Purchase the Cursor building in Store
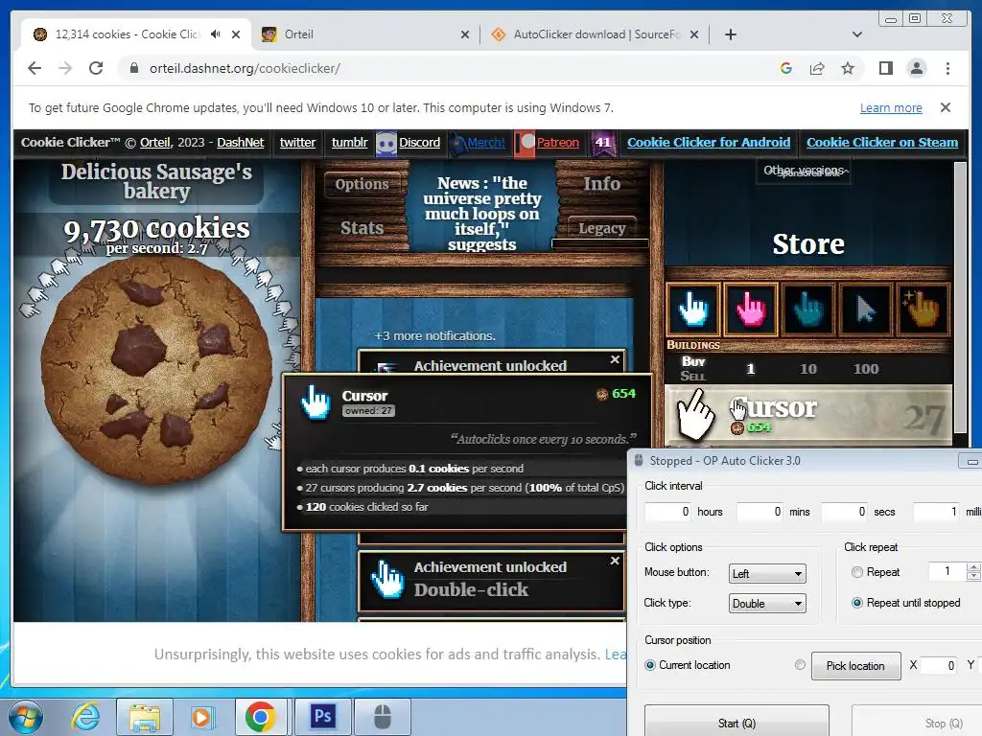 point(807,416)
